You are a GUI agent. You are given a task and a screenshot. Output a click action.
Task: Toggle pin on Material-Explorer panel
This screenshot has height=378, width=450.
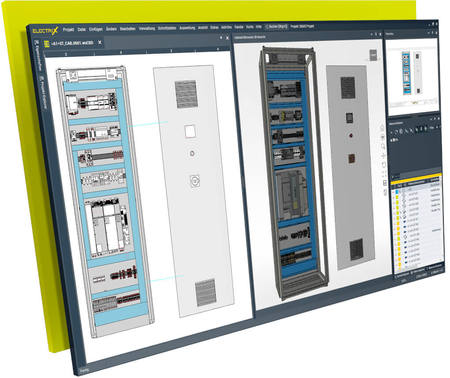(435, 119)
